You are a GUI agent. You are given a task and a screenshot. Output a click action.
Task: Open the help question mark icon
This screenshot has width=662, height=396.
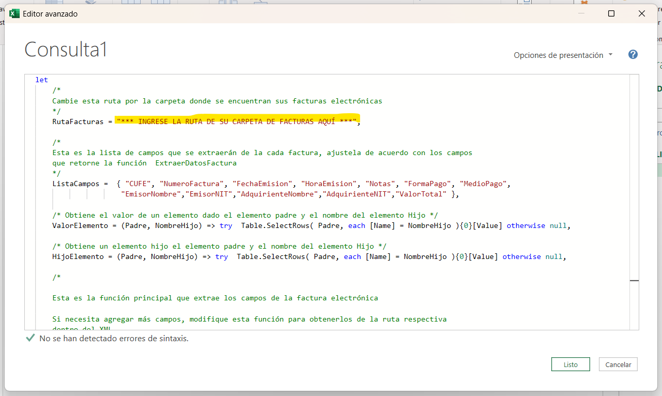coord(633,54)
